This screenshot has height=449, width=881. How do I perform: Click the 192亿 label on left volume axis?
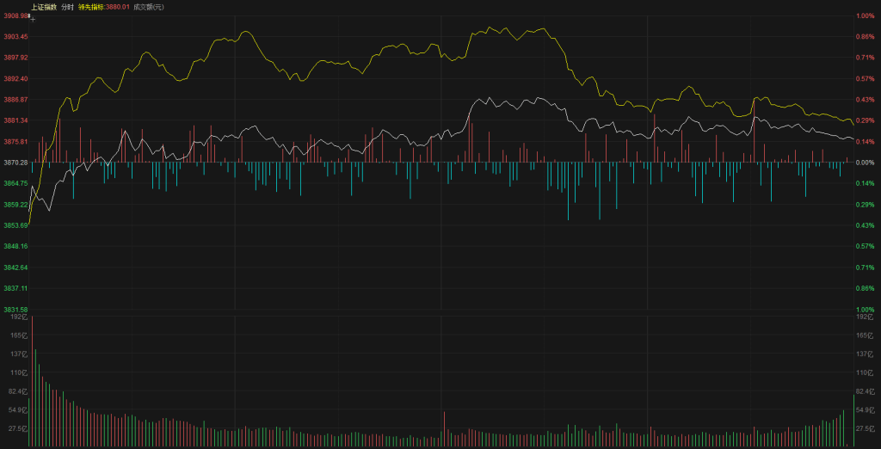(19, 317)
